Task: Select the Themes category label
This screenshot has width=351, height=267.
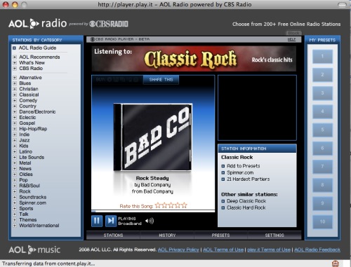Action: 28,220
